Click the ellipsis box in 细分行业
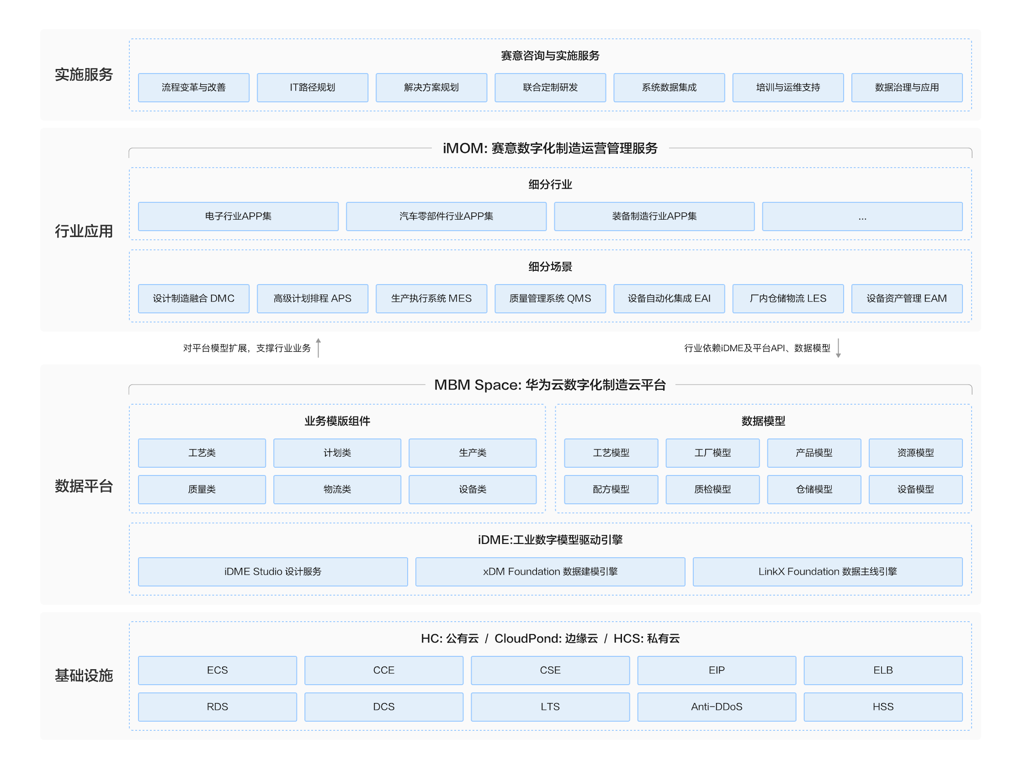The height and width of the screenshot is (771, 1031). tap(862, 216)
